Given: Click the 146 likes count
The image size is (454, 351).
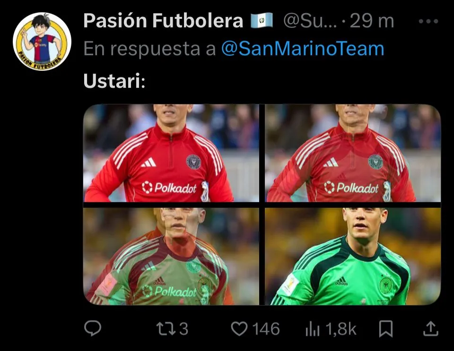Looking at the screenshot, I should [x=266, y=329].
